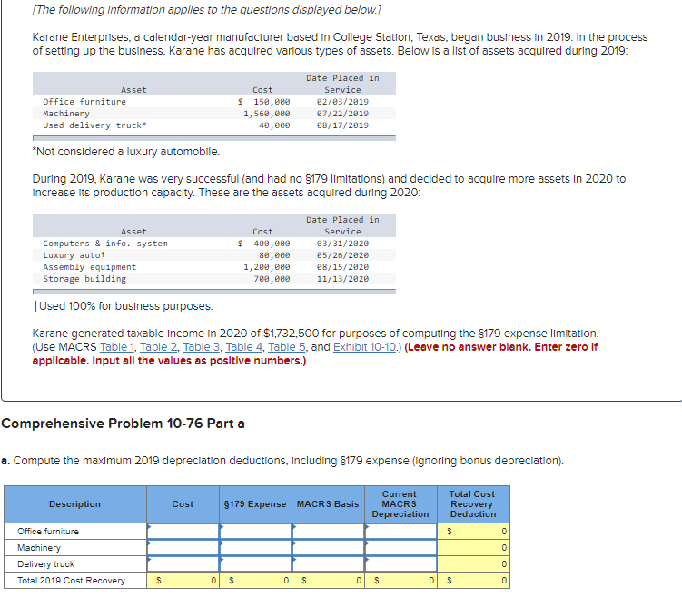The height and width of the screenshot is (598, 682).
Task: Click Delivery truck MACRS Basis input cell
Action: pyautogui.click(x=328, y=564)
